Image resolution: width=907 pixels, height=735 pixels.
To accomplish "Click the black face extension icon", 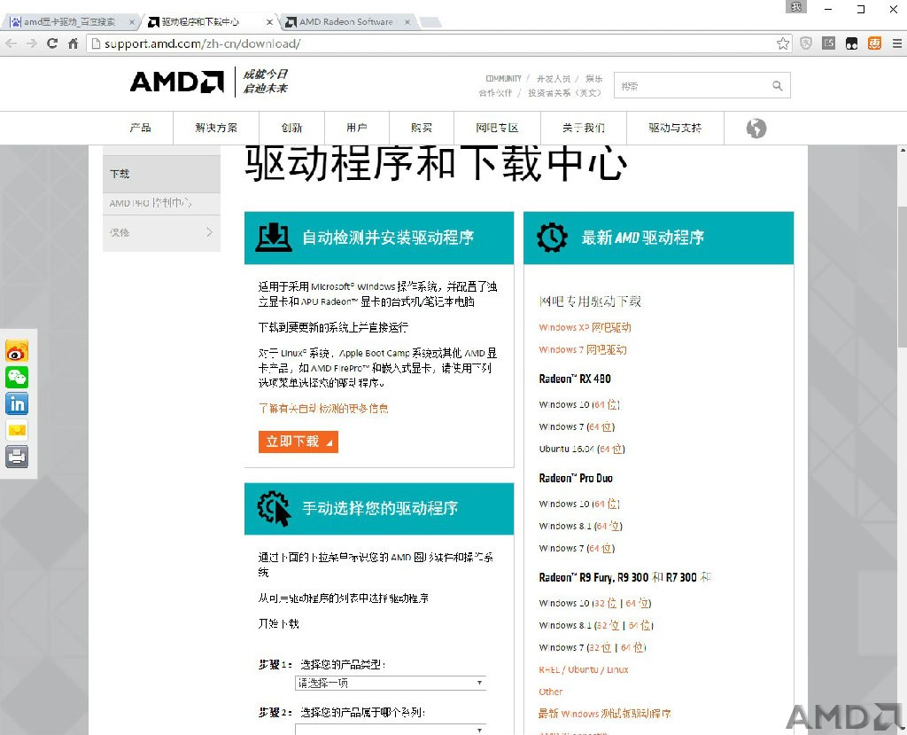I will [851, 43].
